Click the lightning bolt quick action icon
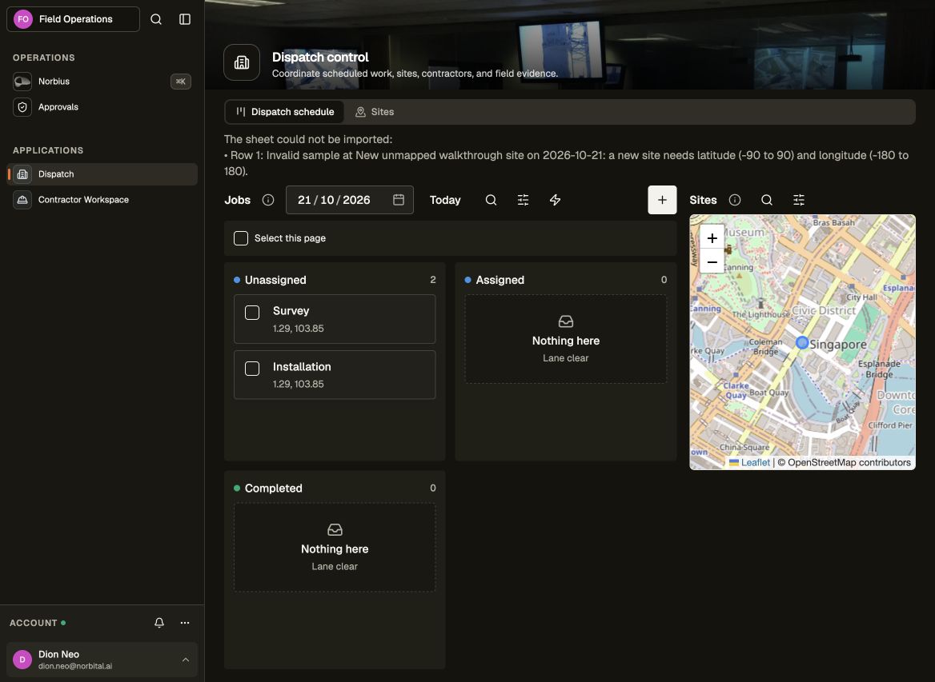935x682 pixels. [x=555, y=200]
